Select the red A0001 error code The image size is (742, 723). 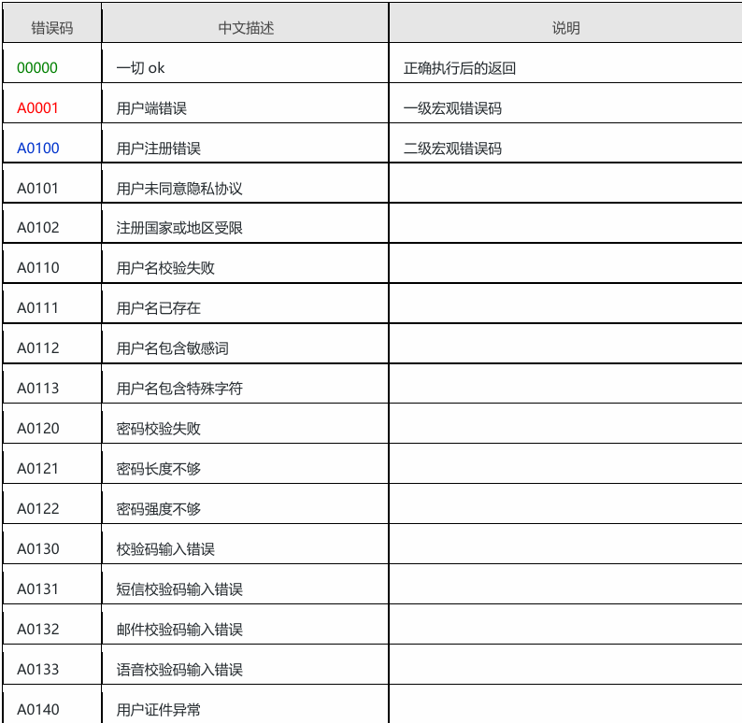tap(37, 108)
